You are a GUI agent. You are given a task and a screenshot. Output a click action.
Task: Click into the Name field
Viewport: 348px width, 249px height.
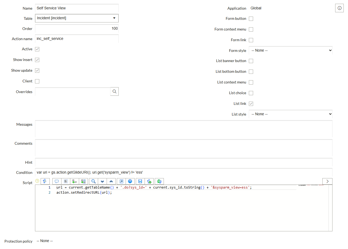[77, 8]
